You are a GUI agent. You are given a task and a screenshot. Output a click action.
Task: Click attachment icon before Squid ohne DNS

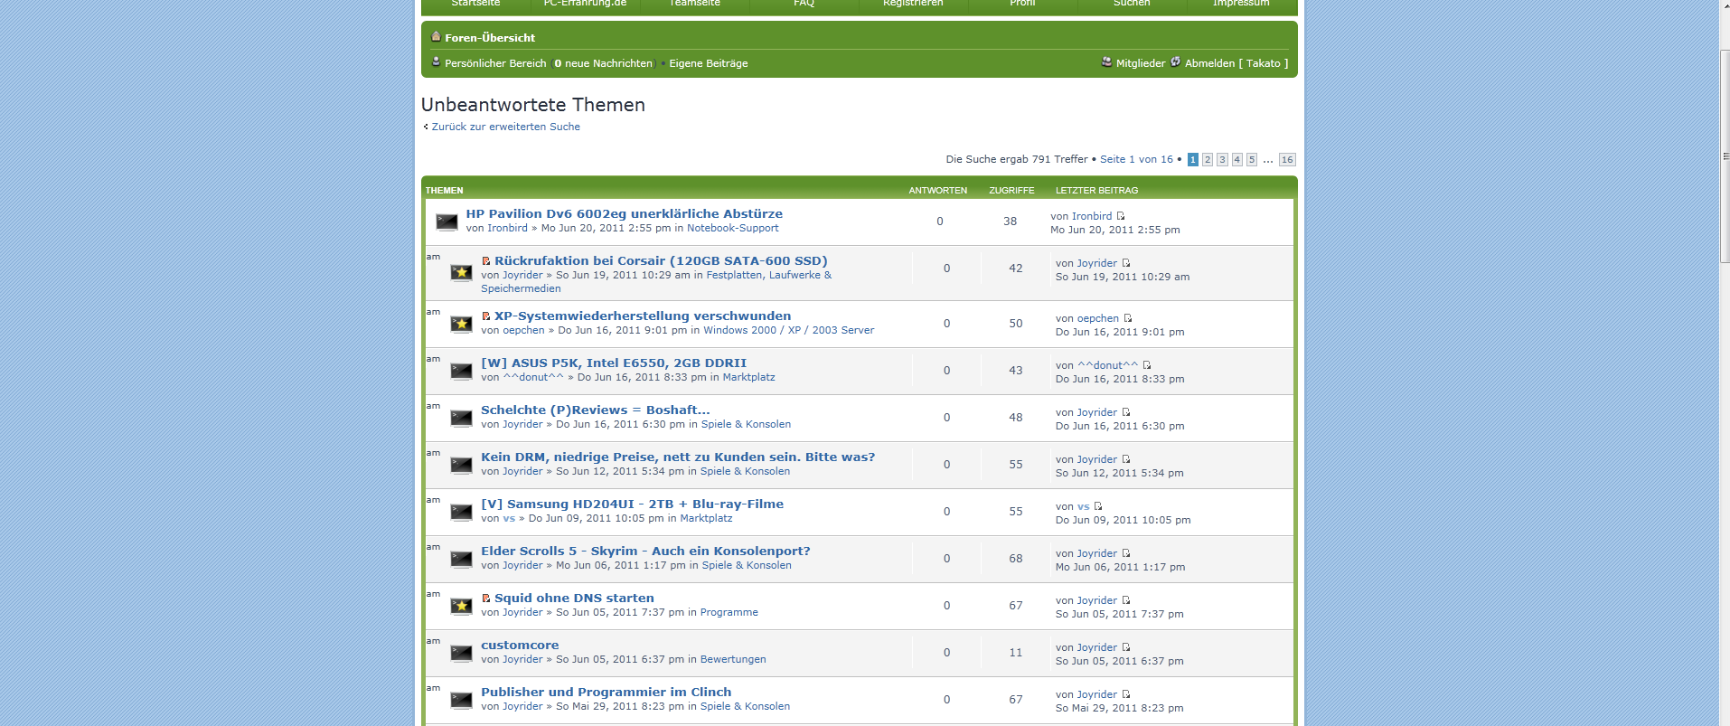click(486, 599)
